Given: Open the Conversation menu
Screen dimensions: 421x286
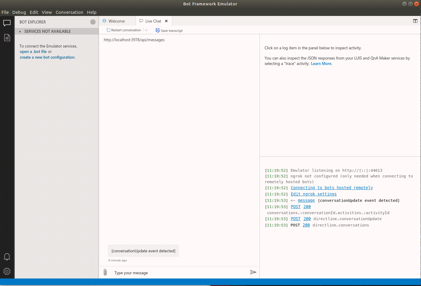Looking at the screenshot, I should 69,12.
